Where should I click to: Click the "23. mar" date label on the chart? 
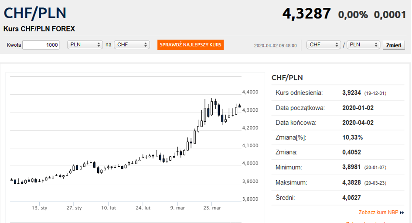212,208
